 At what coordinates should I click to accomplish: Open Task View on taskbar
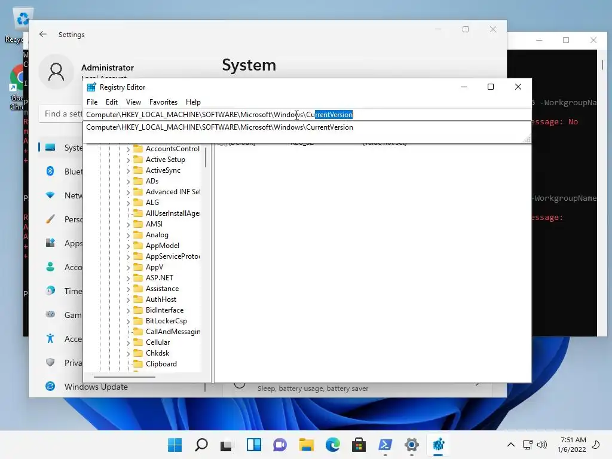tap(227, 445)
